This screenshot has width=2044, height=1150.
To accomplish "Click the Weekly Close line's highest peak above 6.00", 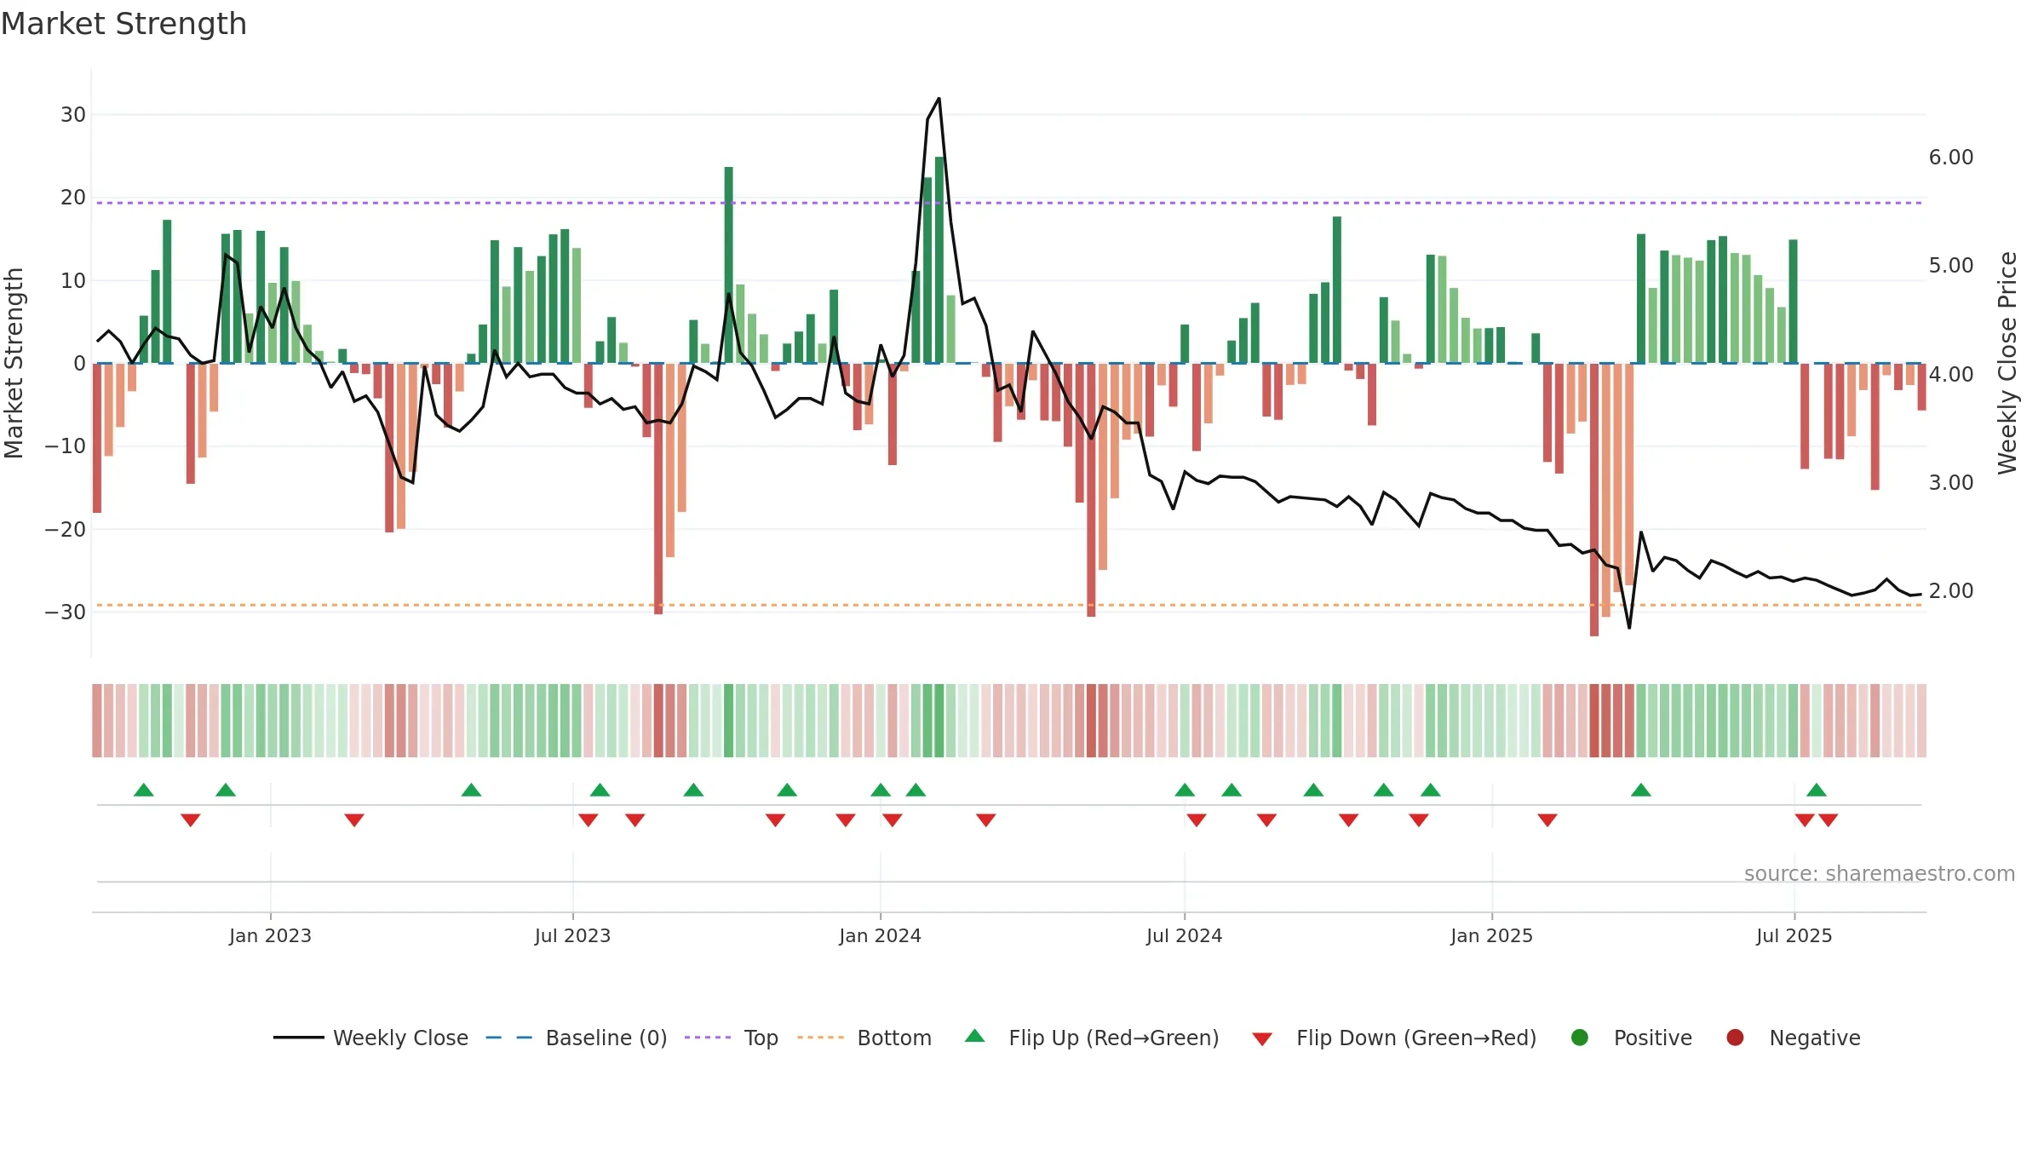I will click(939, 99).
